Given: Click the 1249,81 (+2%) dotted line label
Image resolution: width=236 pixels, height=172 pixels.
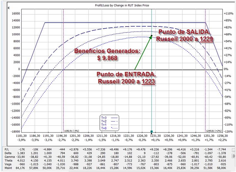Looking at the screenshot, I should click(213, 131).
